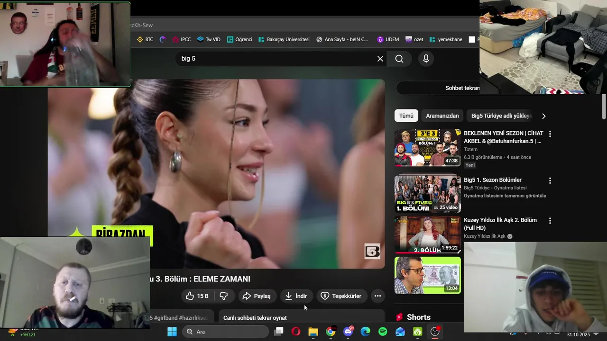Image resolution: width=607 pixels, height=341 pixels.
Task: Click the #girlband hashtag in the description
Action: (x=166, y=318)
